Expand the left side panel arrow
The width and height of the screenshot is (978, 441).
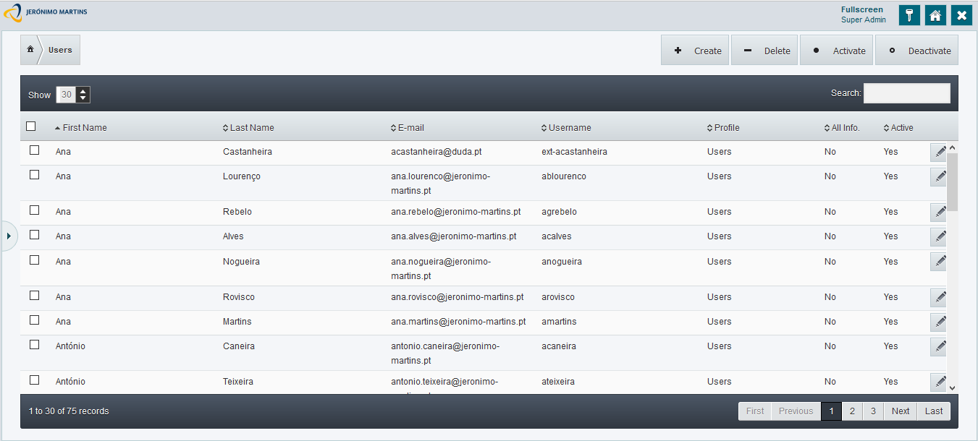coord(8,236)
